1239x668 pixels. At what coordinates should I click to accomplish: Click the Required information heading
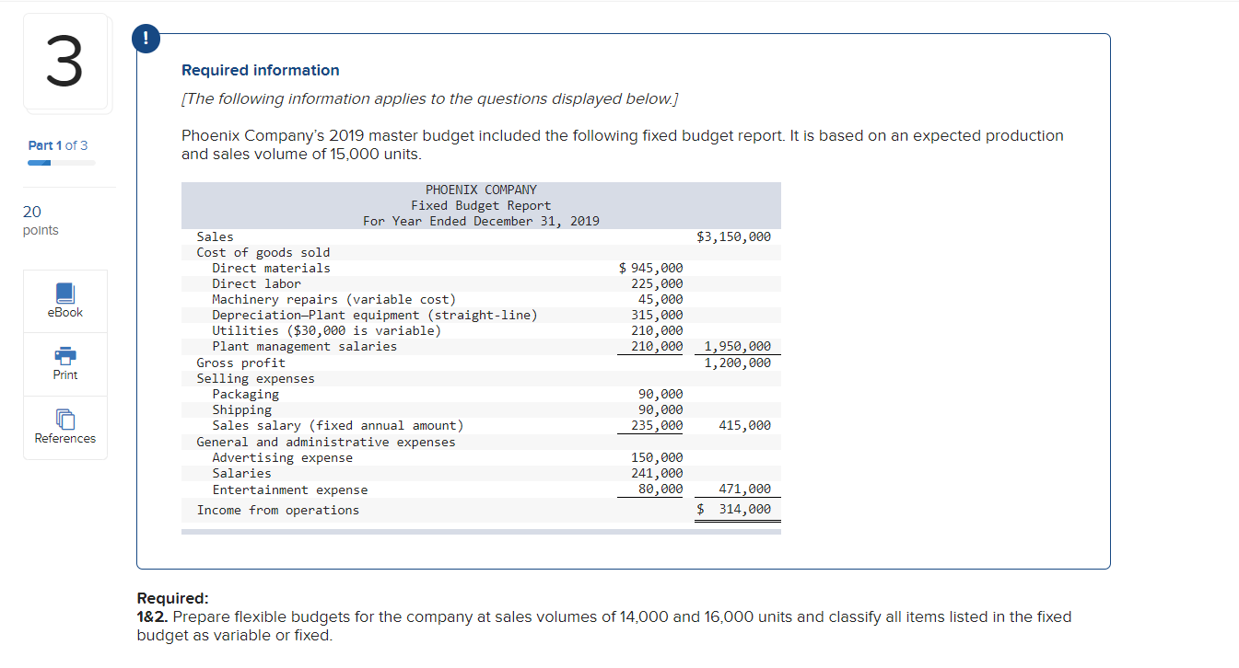coord(261,70)
